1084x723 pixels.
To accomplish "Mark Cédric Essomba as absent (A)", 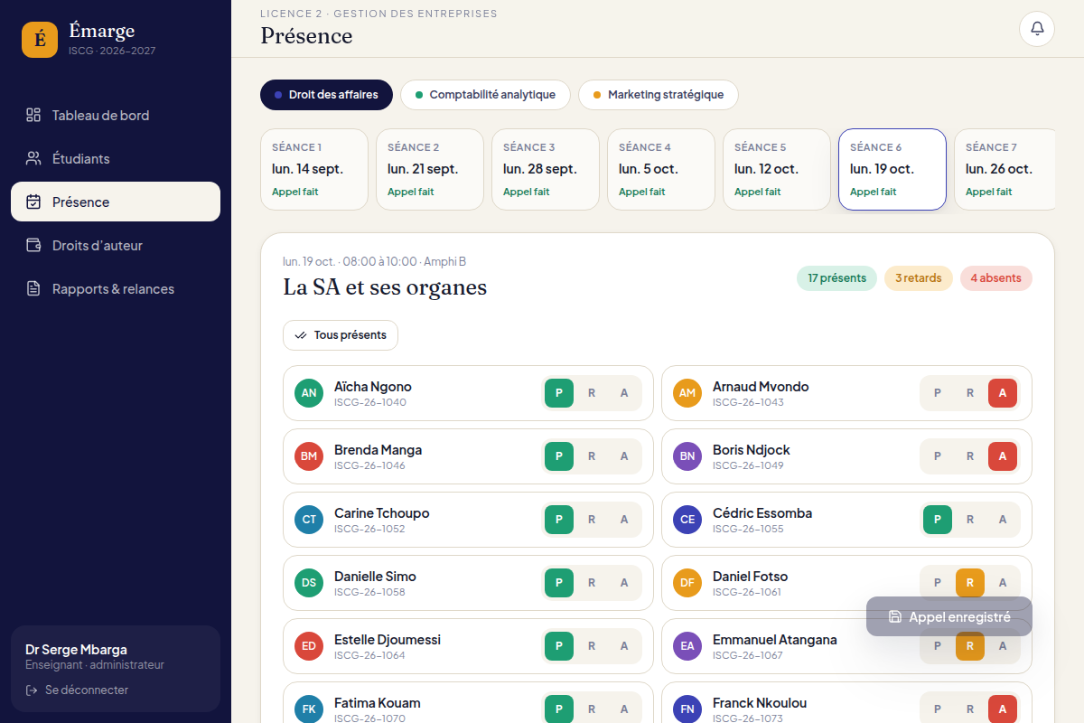I will (x=1003, y=520).
